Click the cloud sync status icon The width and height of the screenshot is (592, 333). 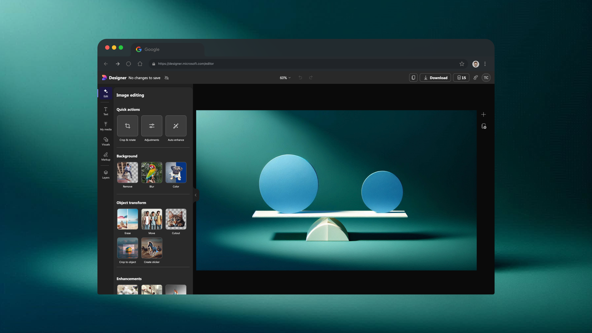[x=167, y=78]
